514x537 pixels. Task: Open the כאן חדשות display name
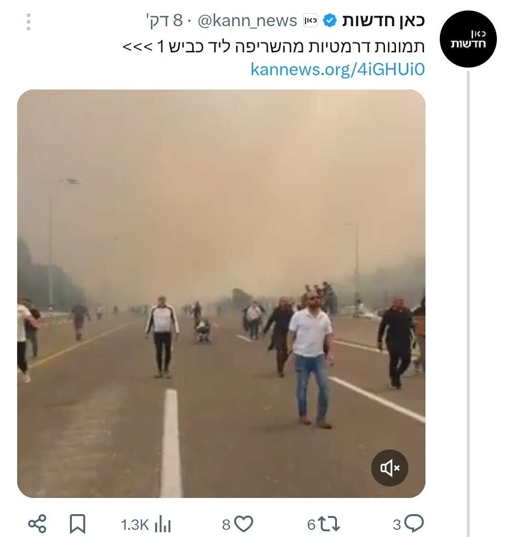383,20
